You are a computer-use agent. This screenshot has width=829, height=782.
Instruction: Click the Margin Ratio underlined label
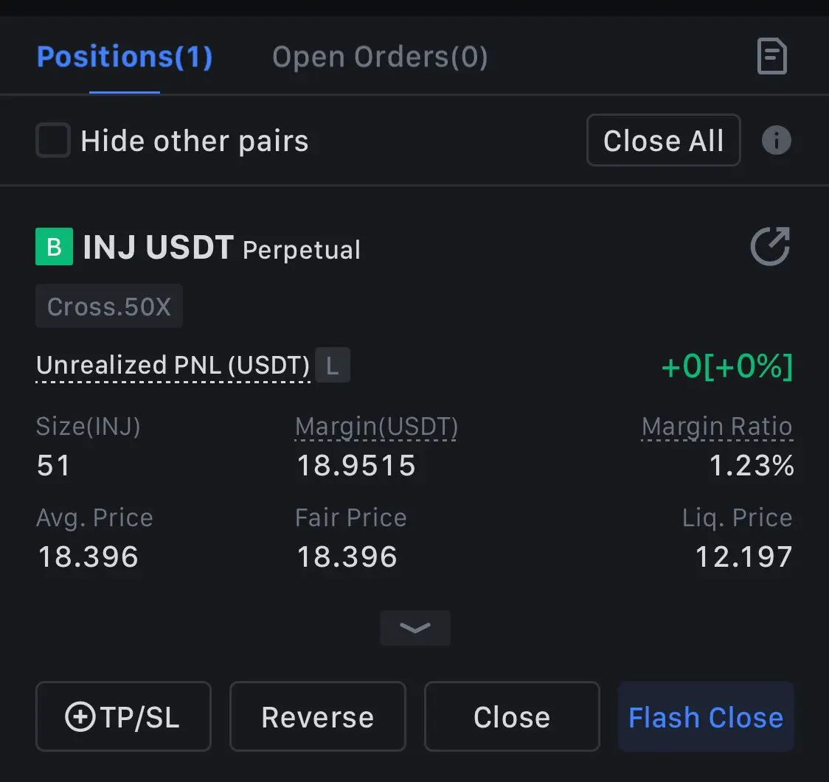click(x=717, y=427)
